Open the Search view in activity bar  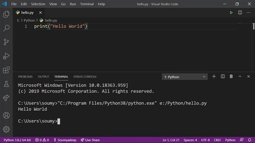(6, 28)
